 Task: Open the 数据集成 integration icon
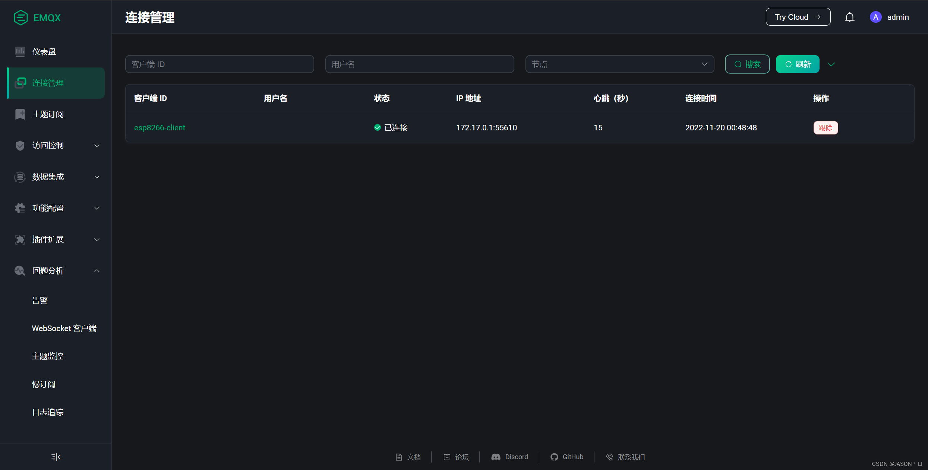point(20,177)
